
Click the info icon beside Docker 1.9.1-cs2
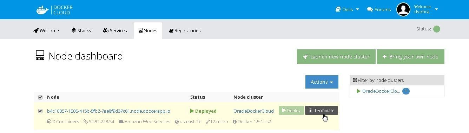tap(234, 122)
